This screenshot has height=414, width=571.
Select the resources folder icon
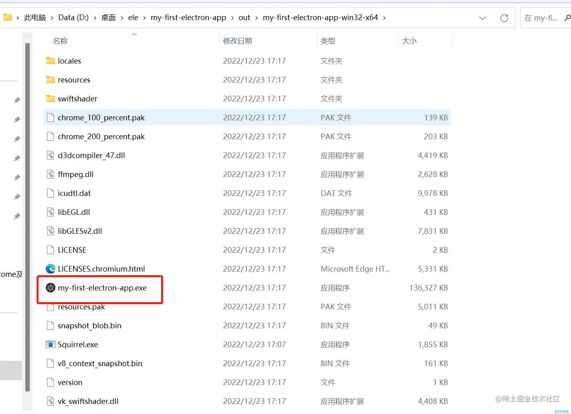click(50, 80)
